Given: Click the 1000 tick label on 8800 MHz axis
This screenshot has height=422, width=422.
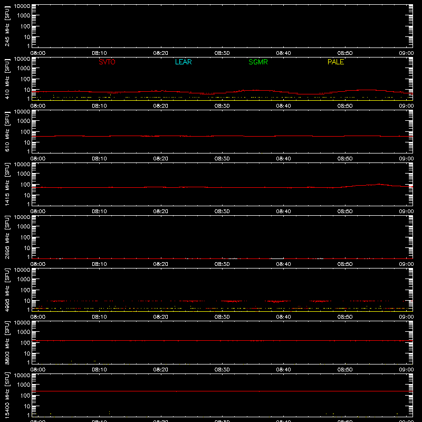Looking at the screenshot, I should pos(24,332).
